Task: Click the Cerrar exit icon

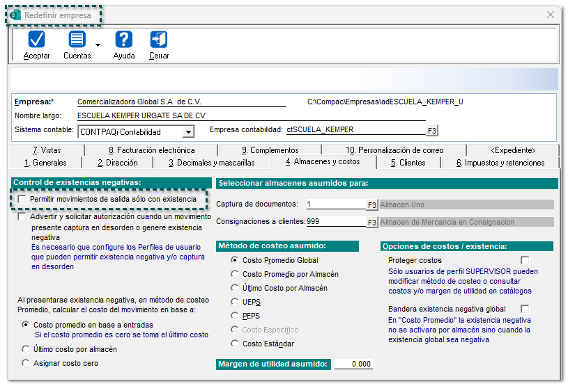Action: 159,40
